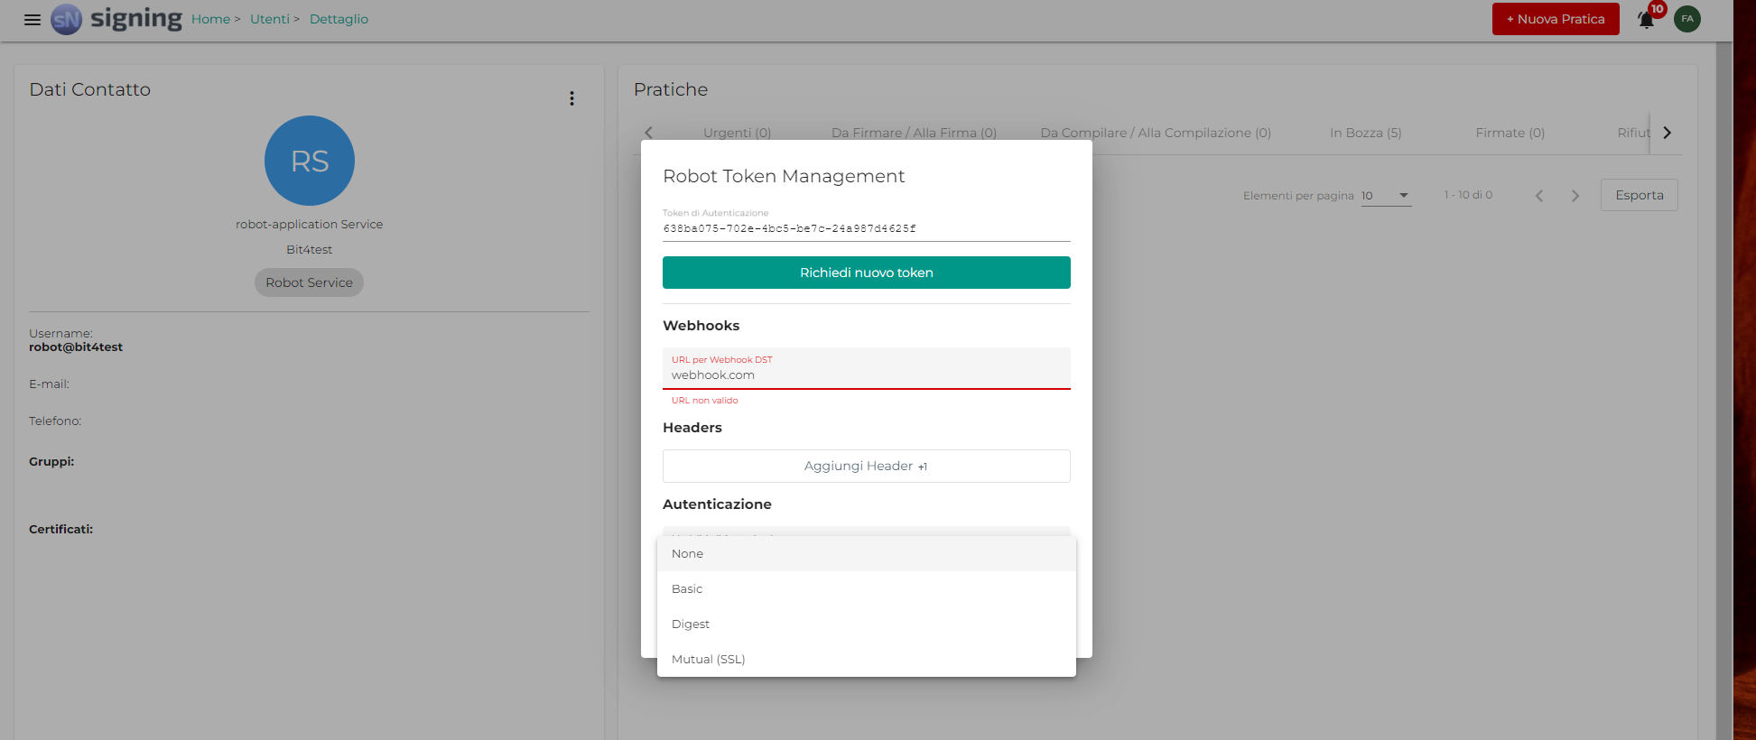Click the URL per Webhook DST field
This screenshot has height=740, width=1756.
pos(866,375)
